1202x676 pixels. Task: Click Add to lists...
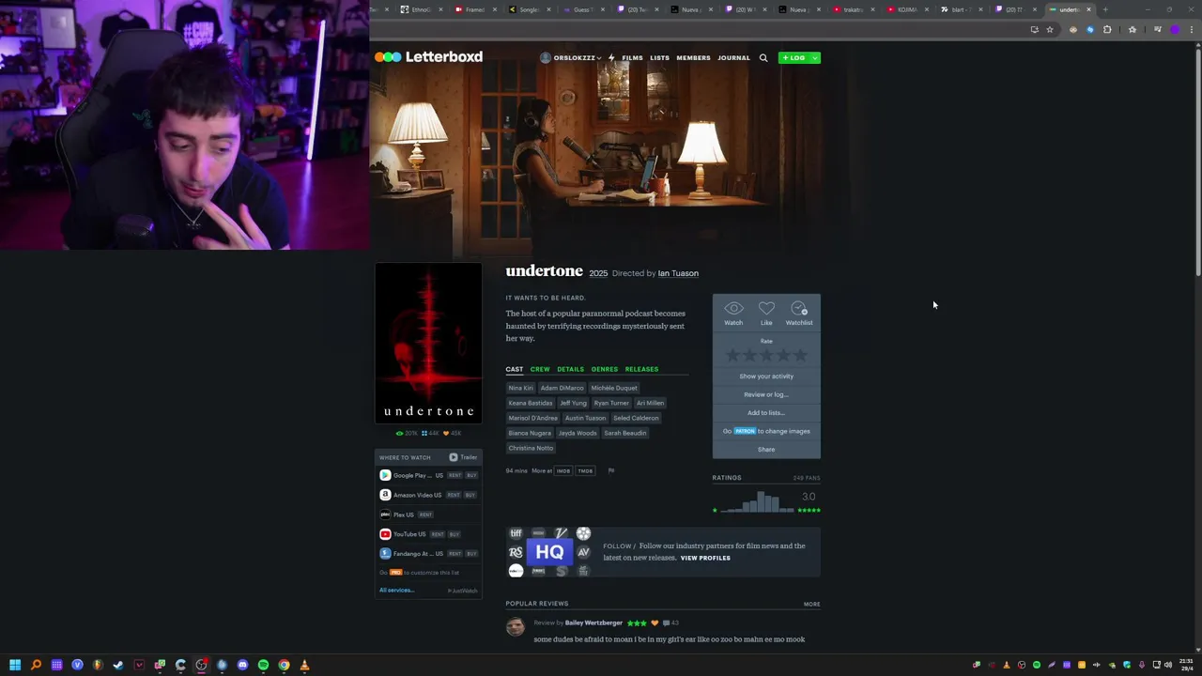tap(766, 413)
